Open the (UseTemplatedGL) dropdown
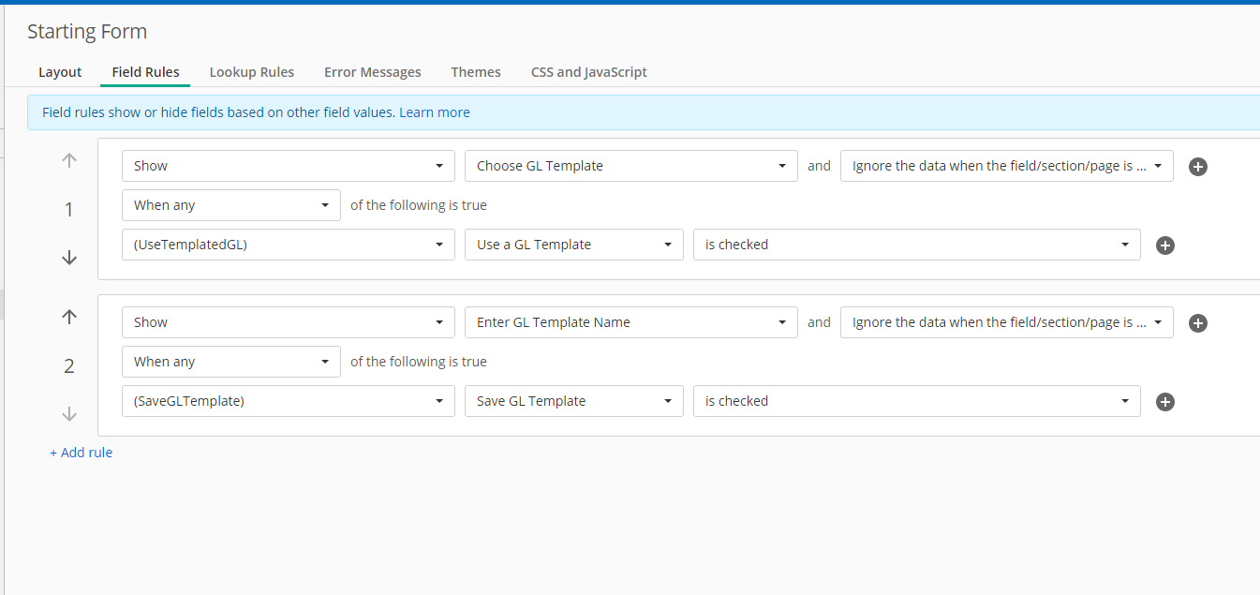Viewport: 1260px width, 595px height. click(288, 245)
